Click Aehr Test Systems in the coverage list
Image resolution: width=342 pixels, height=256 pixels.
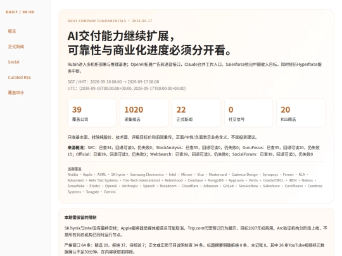point(103,180)
